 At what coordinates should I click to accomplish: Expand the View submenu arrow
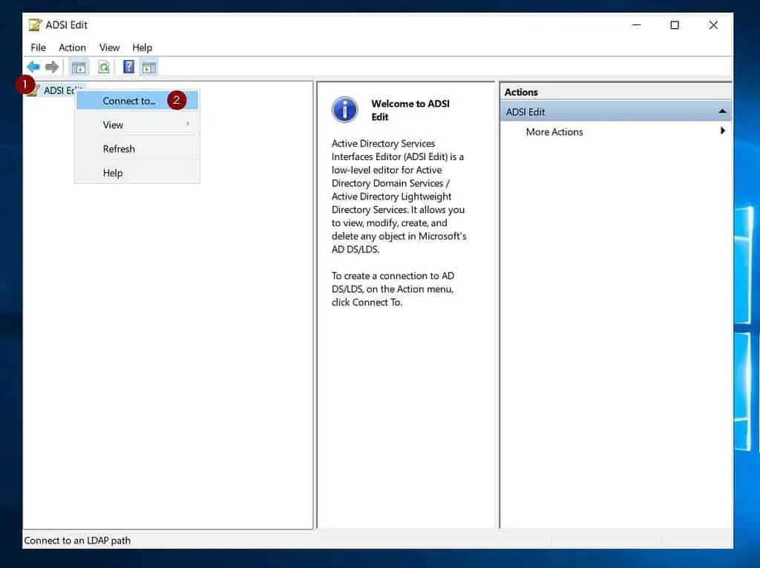tap(188, 124)
